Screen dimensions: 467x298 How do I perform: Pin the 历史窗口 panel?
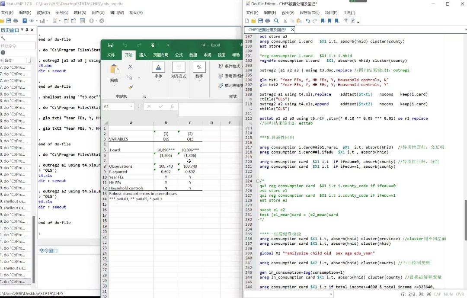tap(27, 30)
